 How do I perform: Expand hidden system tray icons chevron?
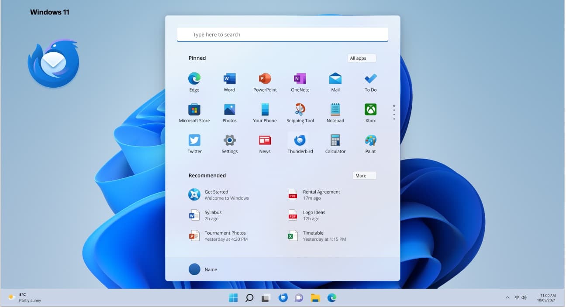[x=507, y=298]
